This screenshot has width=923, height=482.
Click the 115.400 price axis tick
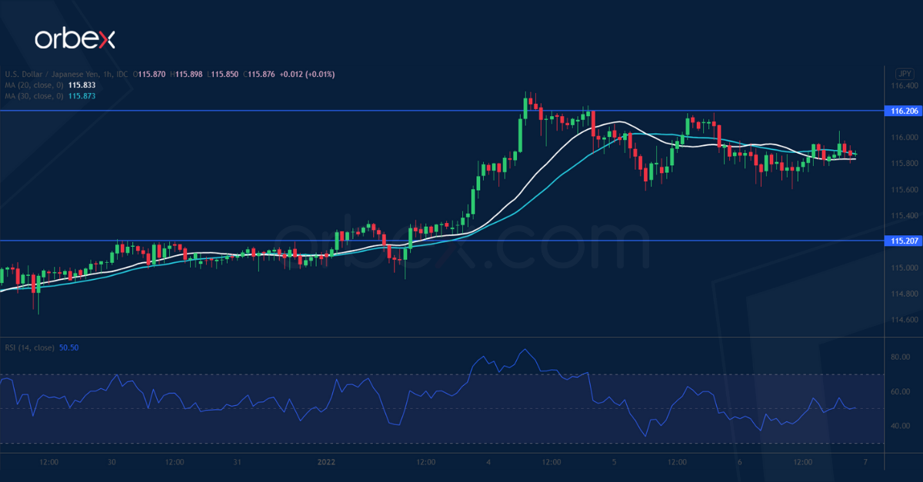904,216
